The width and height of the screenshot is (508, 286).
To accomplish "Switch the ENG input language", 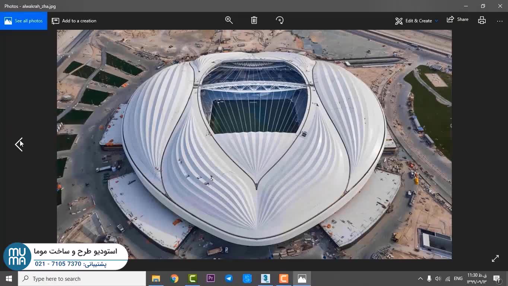I will pyautogui.click(x=458, y=279).
